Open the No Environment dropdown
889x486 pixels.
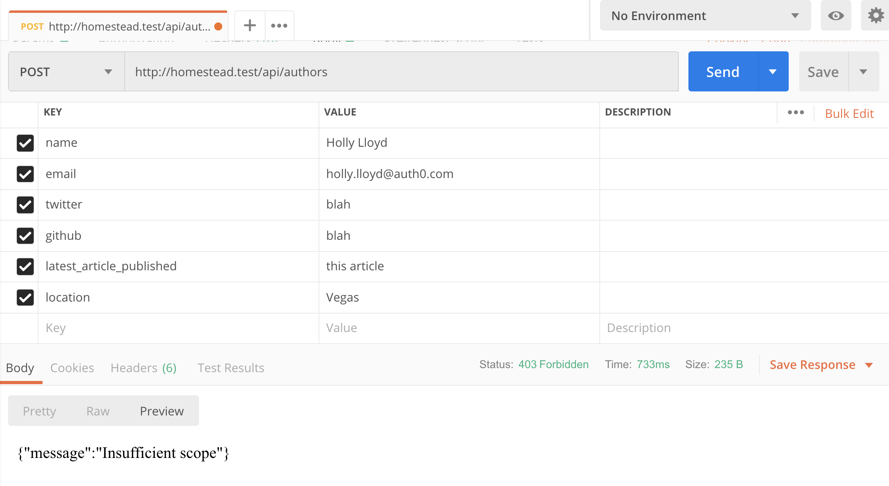click(x=705, y=16)
